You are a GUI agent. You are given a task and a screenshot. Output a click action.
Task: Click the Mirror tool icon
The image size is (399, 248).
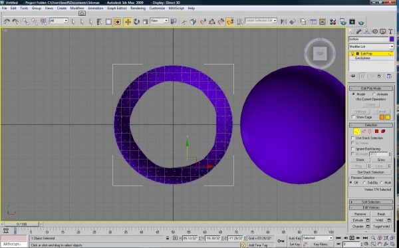[283, 22]
